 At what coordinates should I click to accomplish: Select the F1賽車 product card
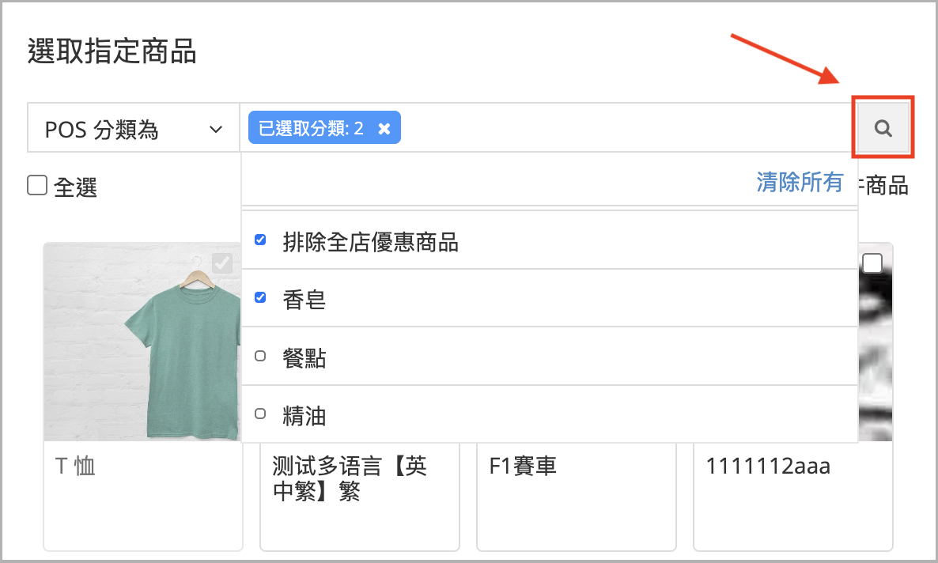coord(576,497)
